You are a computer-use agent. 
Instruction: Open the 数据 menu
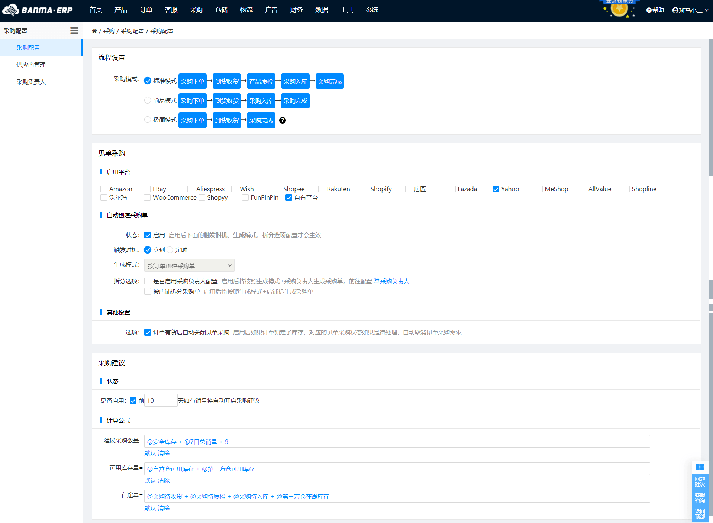coord(322,10)
